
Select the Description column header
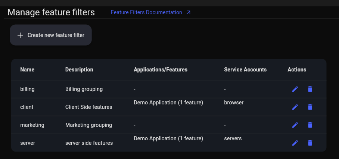(x=79, y=70)
